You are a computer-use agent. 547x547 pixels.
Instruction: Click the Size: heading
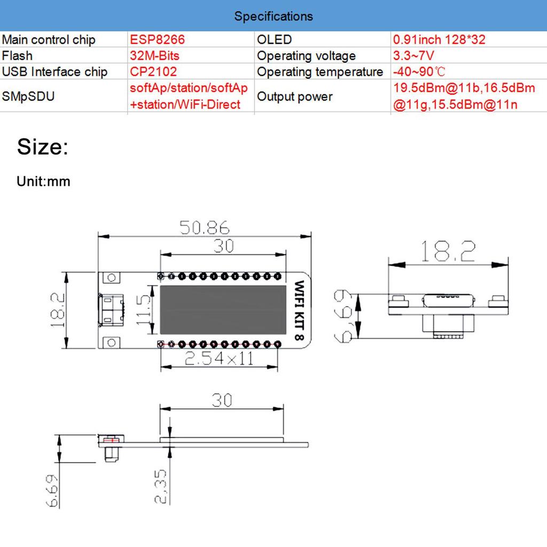click(43, 147)
